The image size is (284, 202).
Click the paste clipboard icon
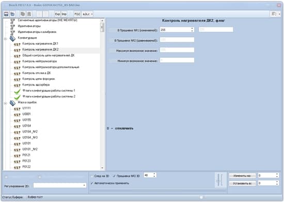point(29,14)
